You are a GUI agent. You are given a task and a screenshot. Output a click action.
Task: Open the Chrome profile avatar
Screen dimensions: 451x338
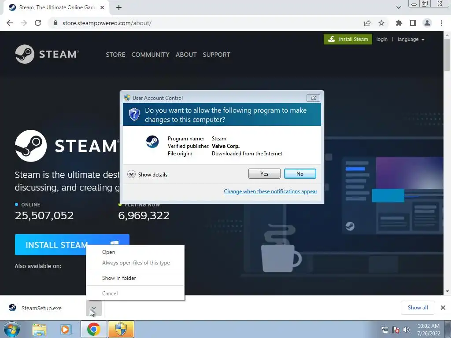click(x=427, y=23)
